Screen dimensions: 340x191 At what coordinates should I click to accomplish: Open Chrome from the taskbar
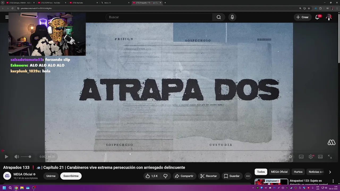pos(16,188)
